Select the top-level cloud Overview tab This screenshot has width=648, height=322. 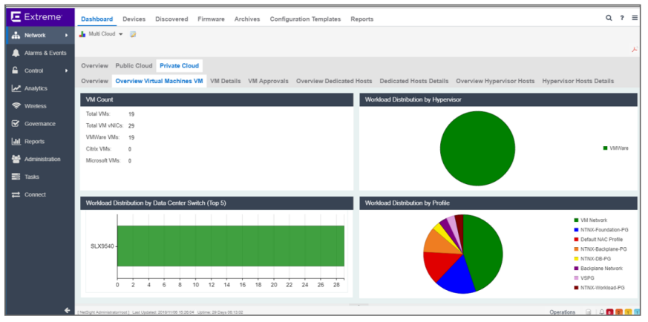tap(94, 65)
